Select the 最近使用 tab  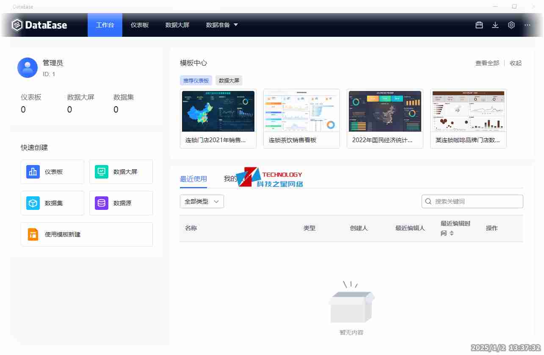[x=193, y=179]
